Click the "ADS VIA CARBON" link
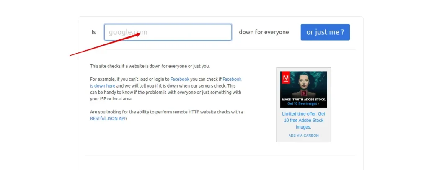 point(303,135)
